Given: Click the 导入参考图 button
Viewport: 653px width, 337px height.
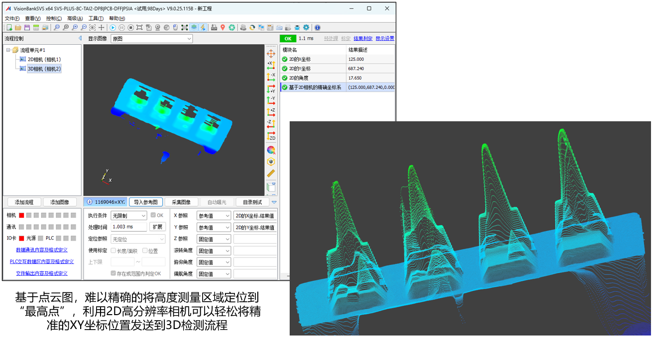Looking at the screenshot, I should click(x=146, y=202).
